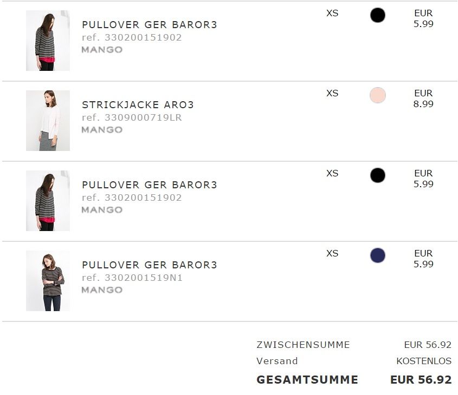Click the Versand shipping label
Viewport: 458px width, 395px height.
tap(277, 361)
